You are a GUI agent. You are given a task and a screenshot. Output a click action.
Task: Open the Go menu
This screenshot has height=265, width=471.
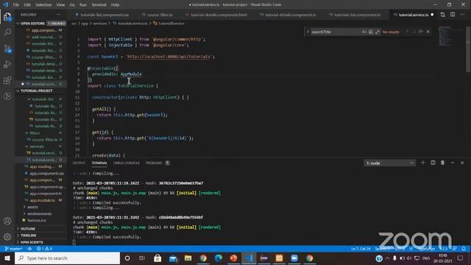(x=72, y=5)
